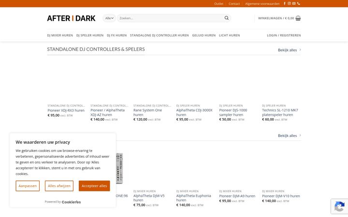Open the Facebook social icon

(285, 3)
